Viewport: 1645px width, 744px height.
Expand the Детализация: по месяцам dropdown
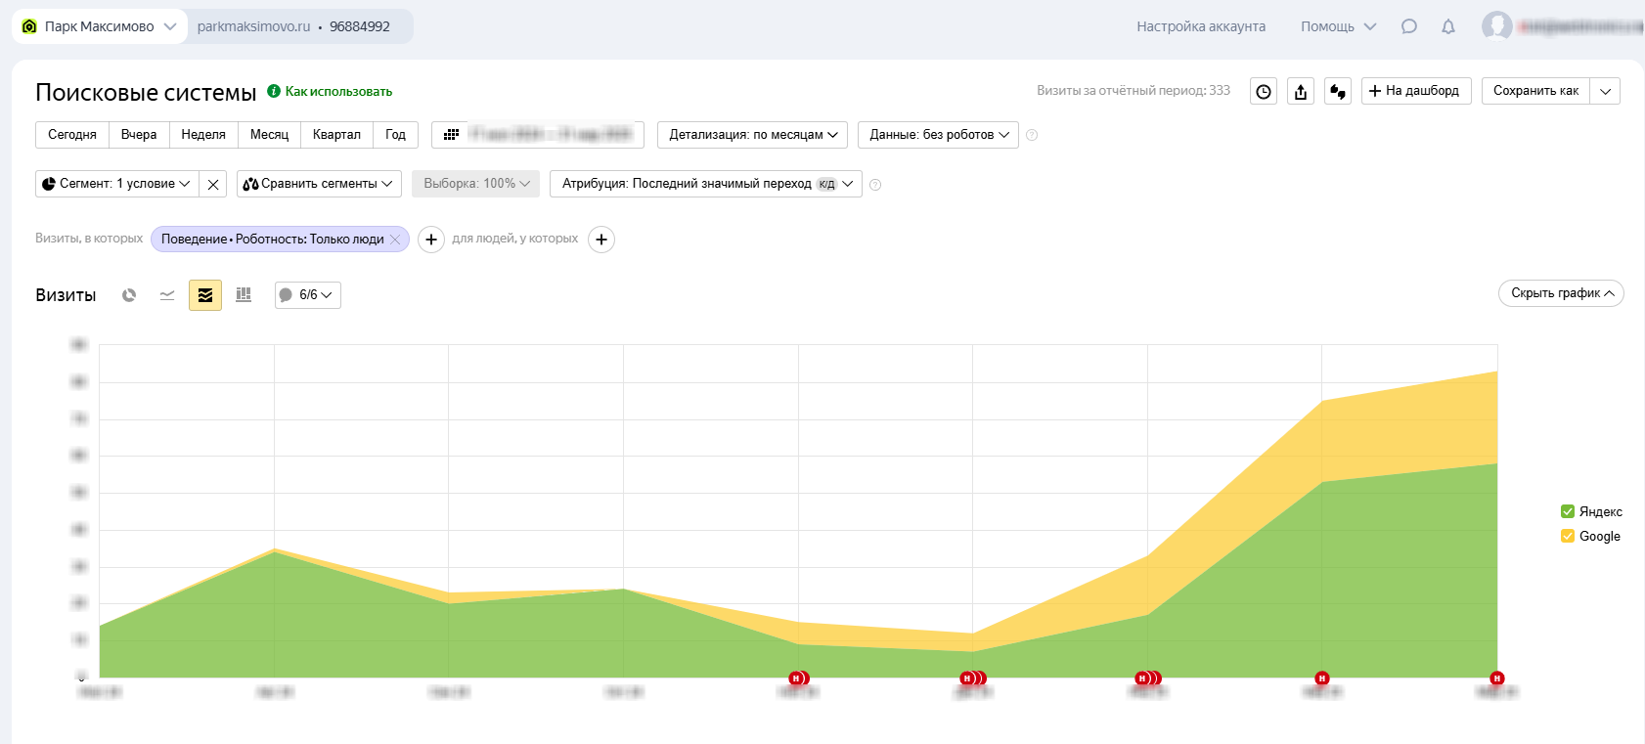752,135
